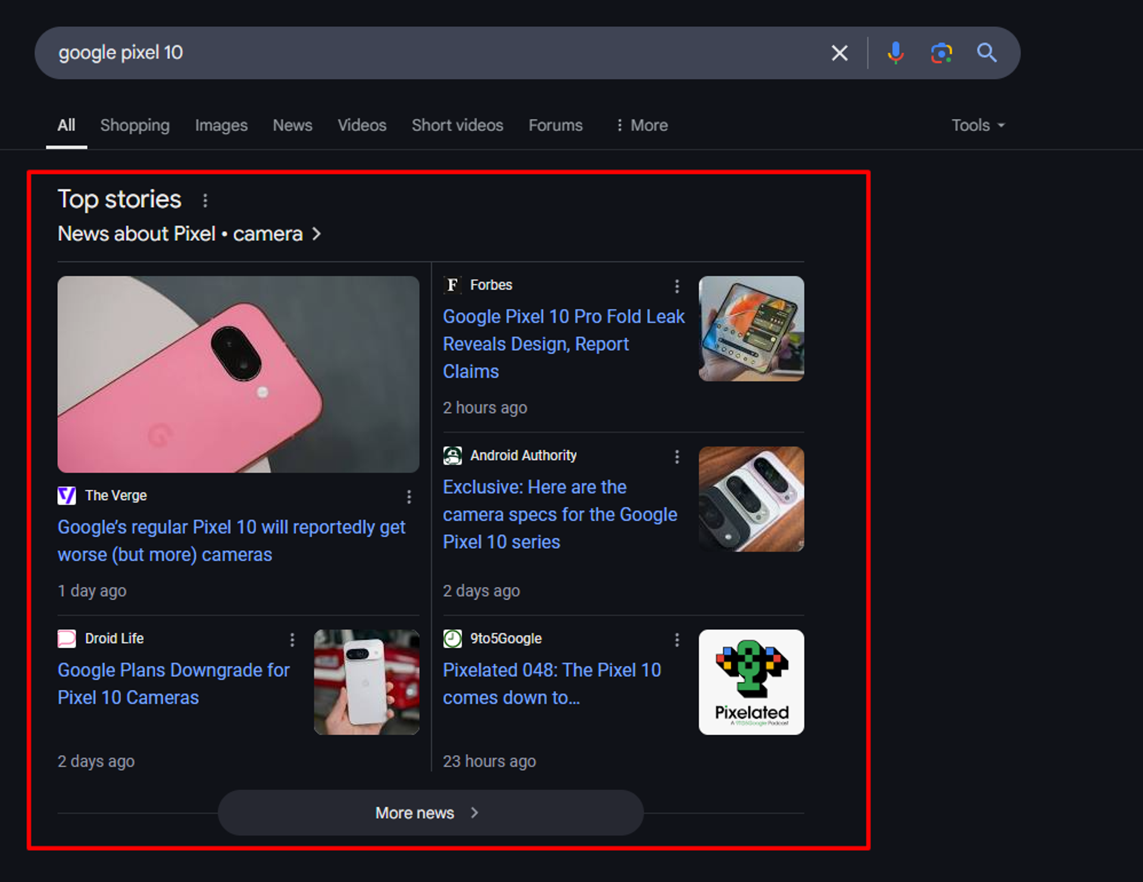
Task: Start voice search with the microphone icon
Action: 895,54
